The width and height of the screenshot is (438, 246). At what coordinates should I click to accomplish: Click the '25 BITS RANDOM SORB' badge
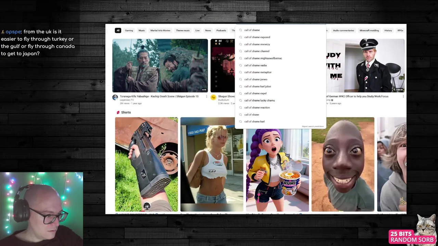click(412, 236)
